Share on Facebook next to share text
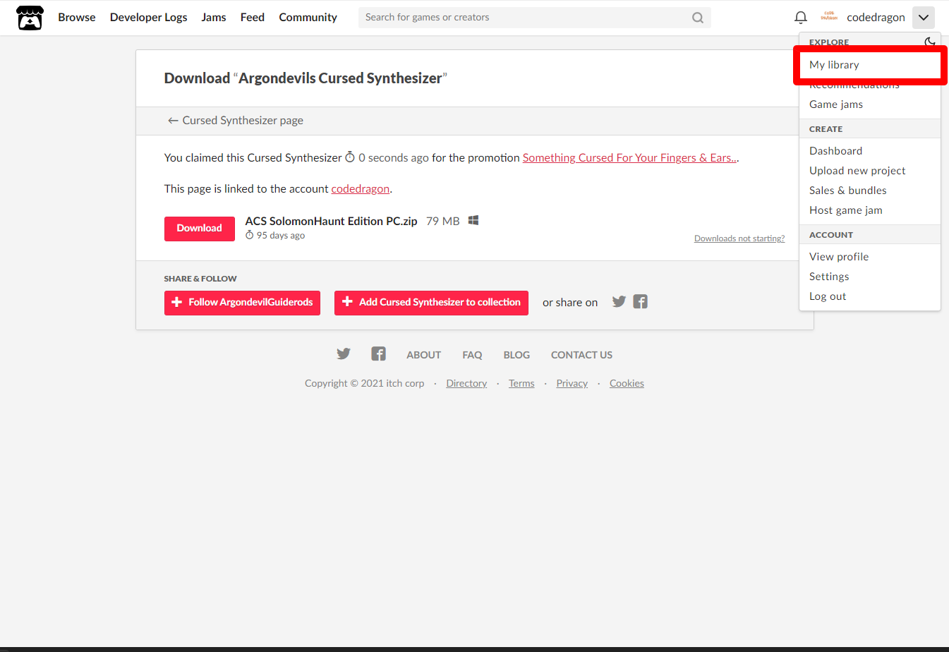The width and height of the screenshot is (949, 652). [x=640, y=302]
